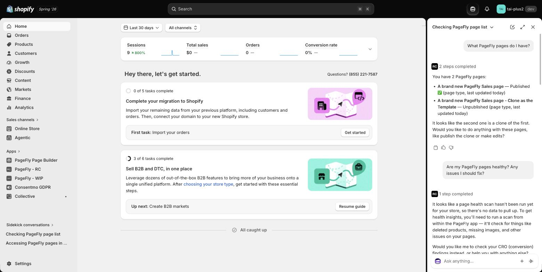Open the Sessions metric card
The height and width of the screenshot is (272, 542).
tap(153, 49)
